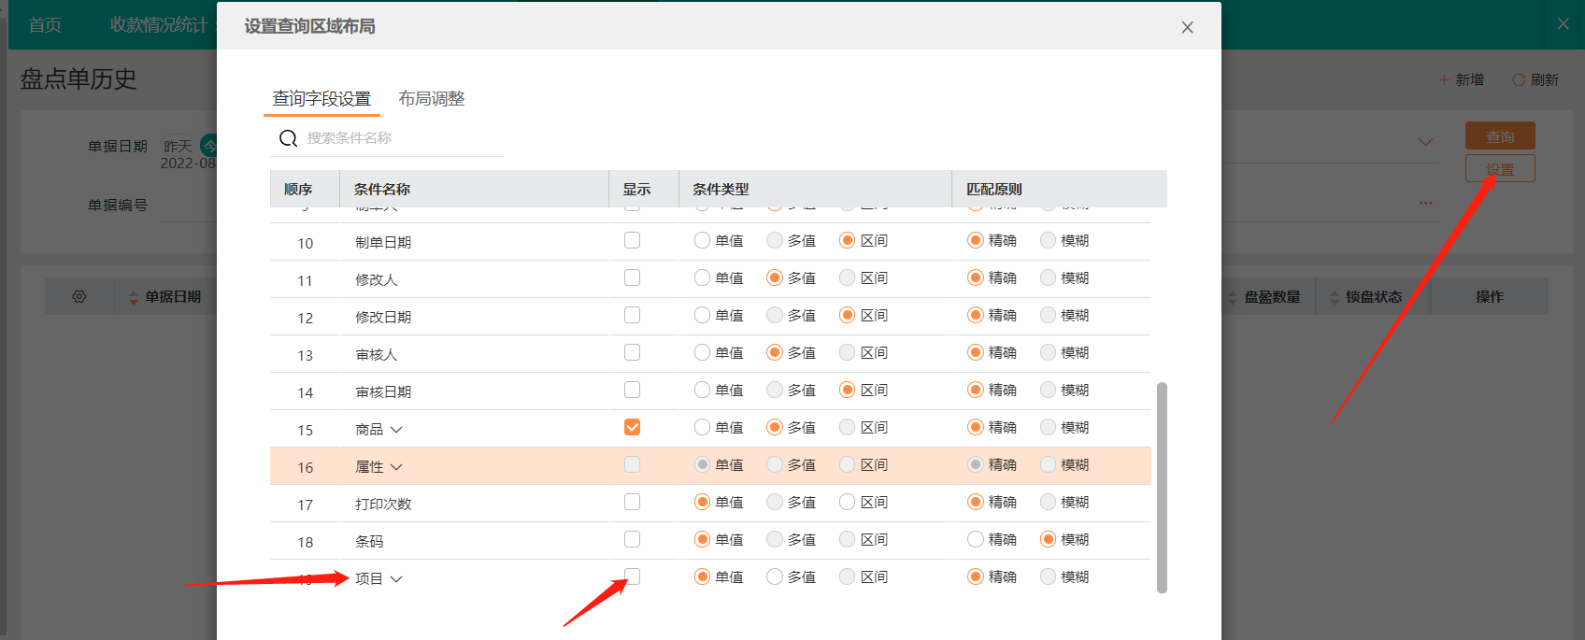Uncheck the 商品 display checkbox
Viewport: 1585px width, 640px height.
[633, 427]
